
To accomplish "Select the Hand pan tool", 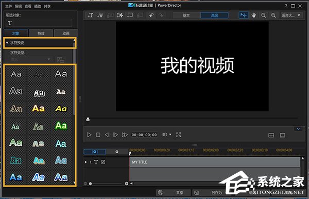I will [253, 15].
